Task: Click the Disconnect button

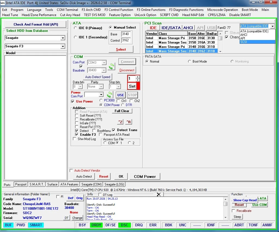Action: pos(127,70)
